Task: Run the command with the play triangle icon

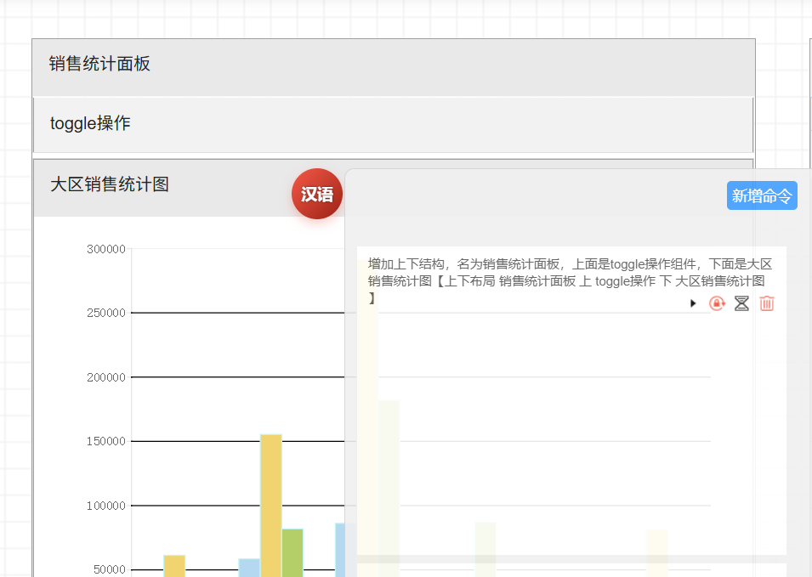Action: tap(693, 303)
